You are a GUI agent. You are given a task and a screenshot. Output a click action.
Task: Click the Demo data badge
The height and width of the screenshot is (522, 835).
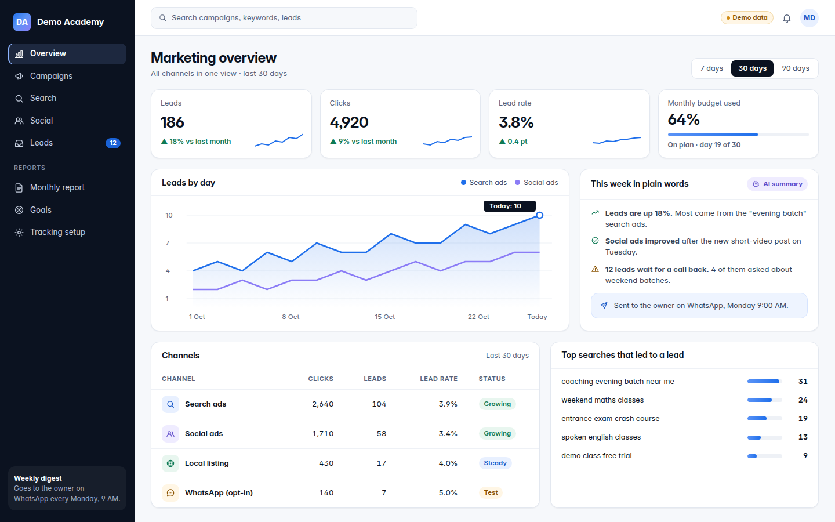tap(747, 18)
